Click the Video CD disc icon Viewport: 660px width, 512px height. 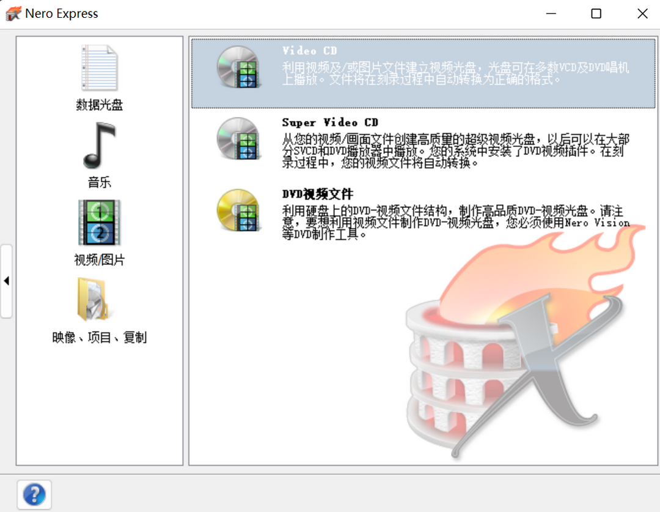(238, 67)
